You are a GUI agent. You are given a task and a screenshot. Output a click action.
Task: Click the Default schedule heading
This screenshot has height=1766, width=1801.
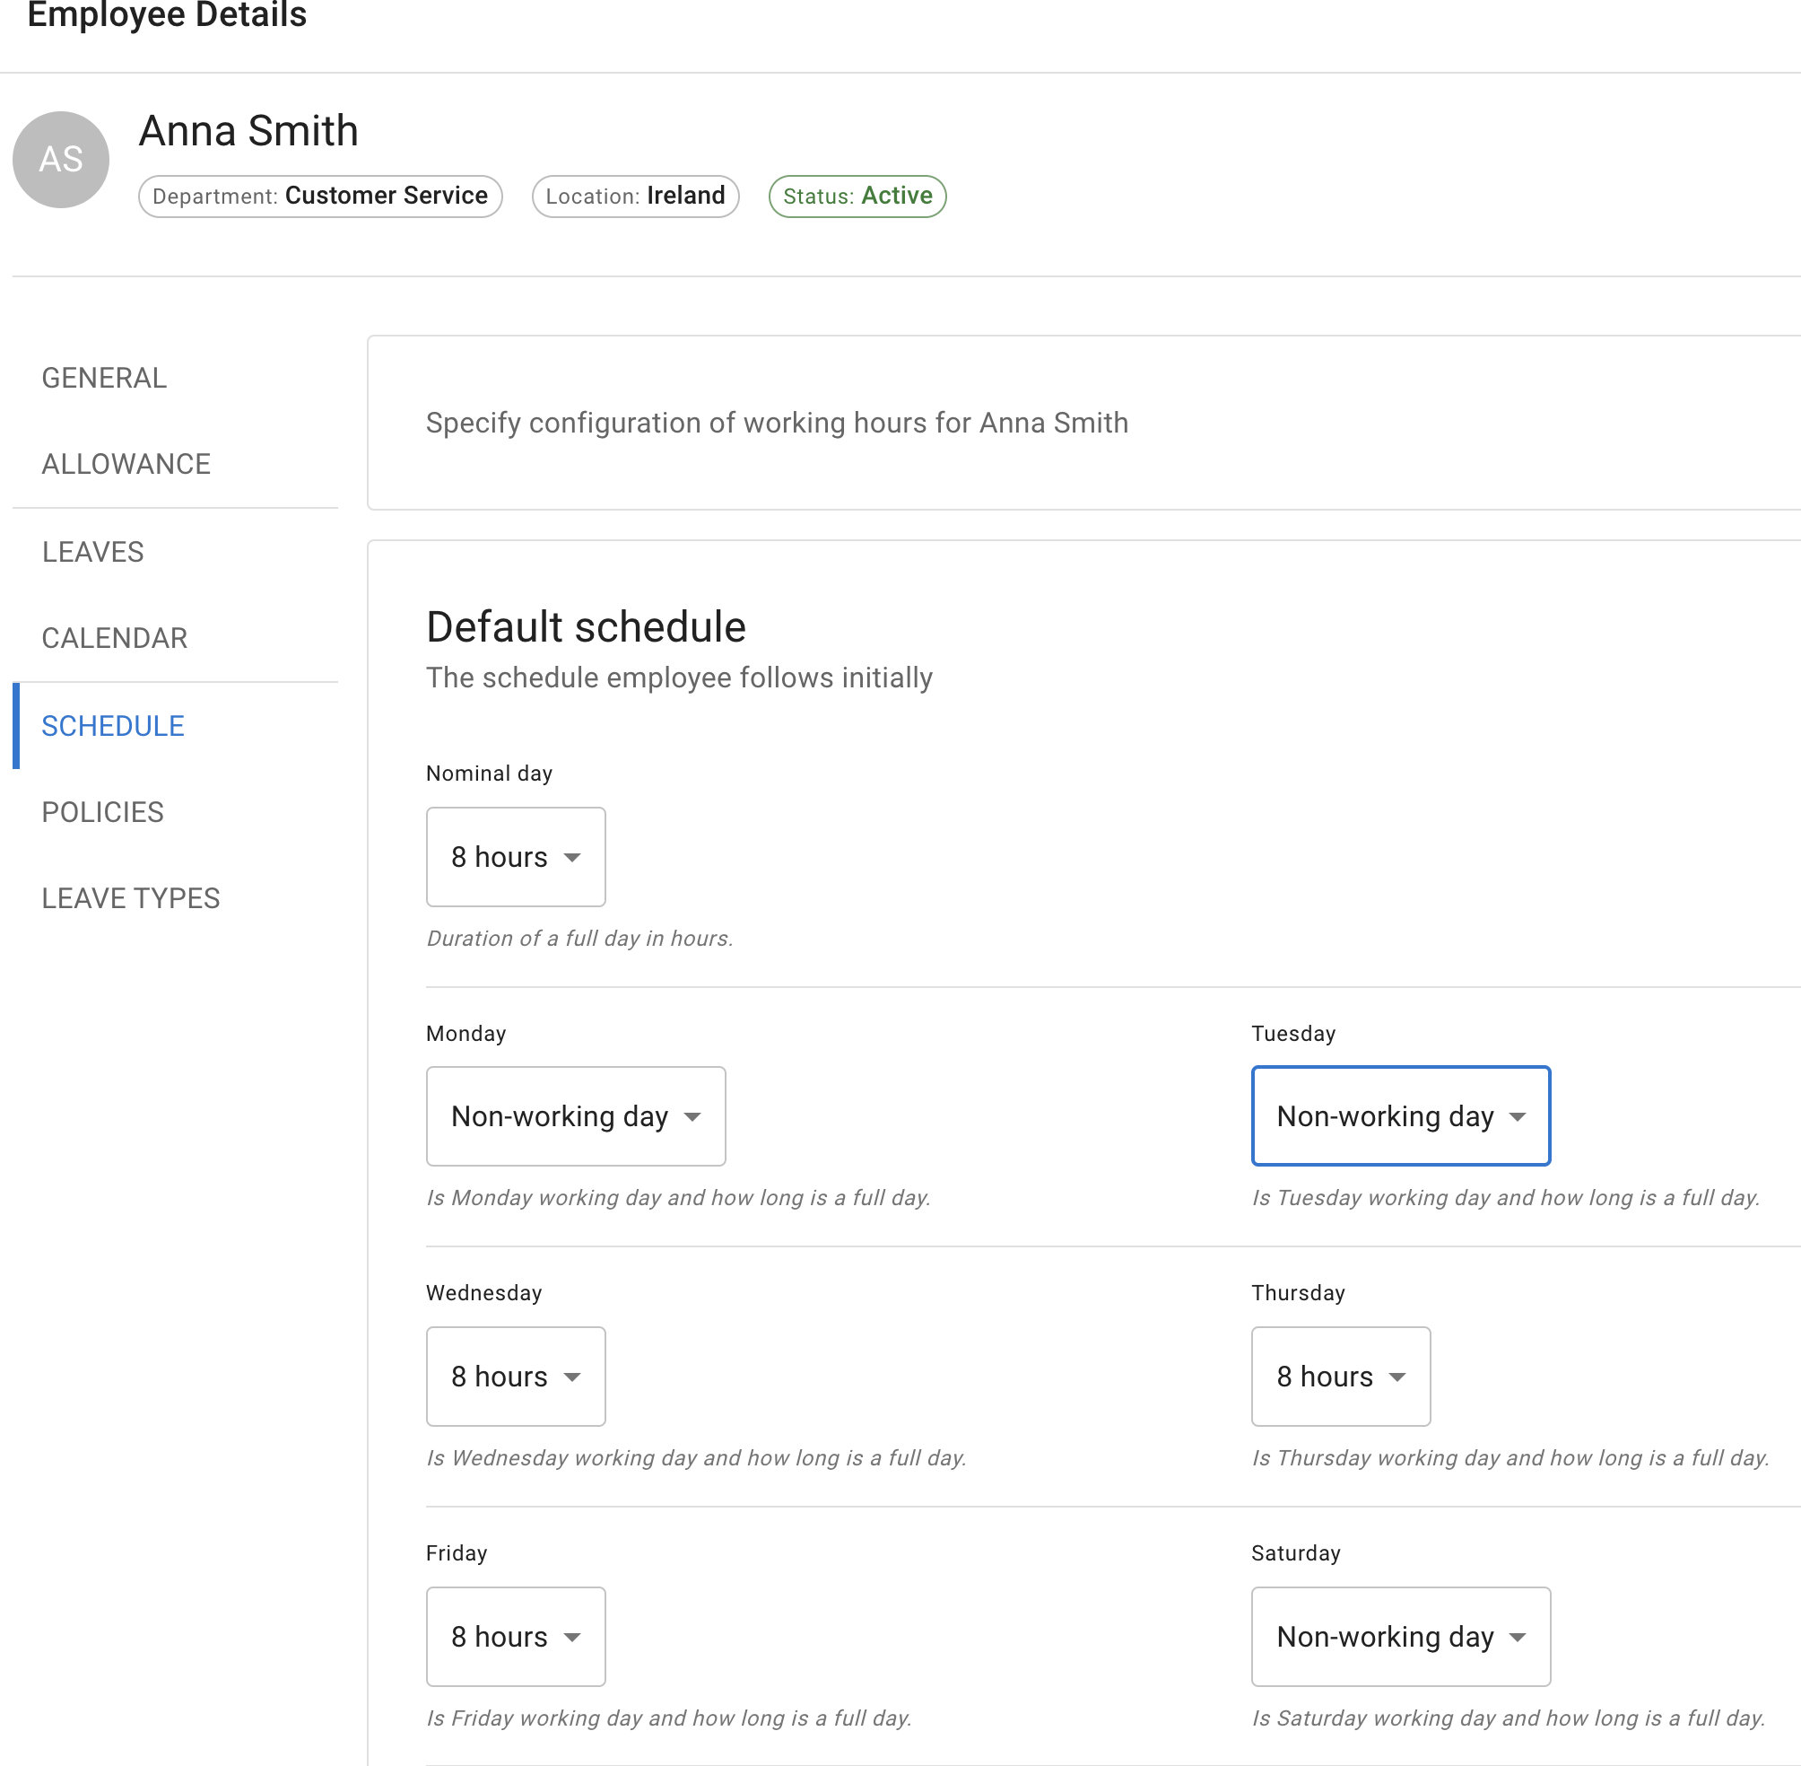coord(586,627)
